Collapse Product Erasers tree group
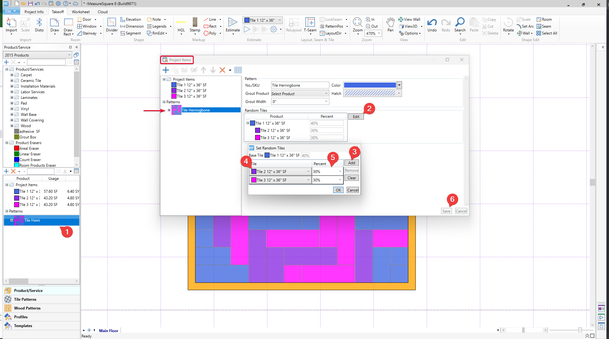The height and width of the screenshot is (339, 609). tap(7, 143)
